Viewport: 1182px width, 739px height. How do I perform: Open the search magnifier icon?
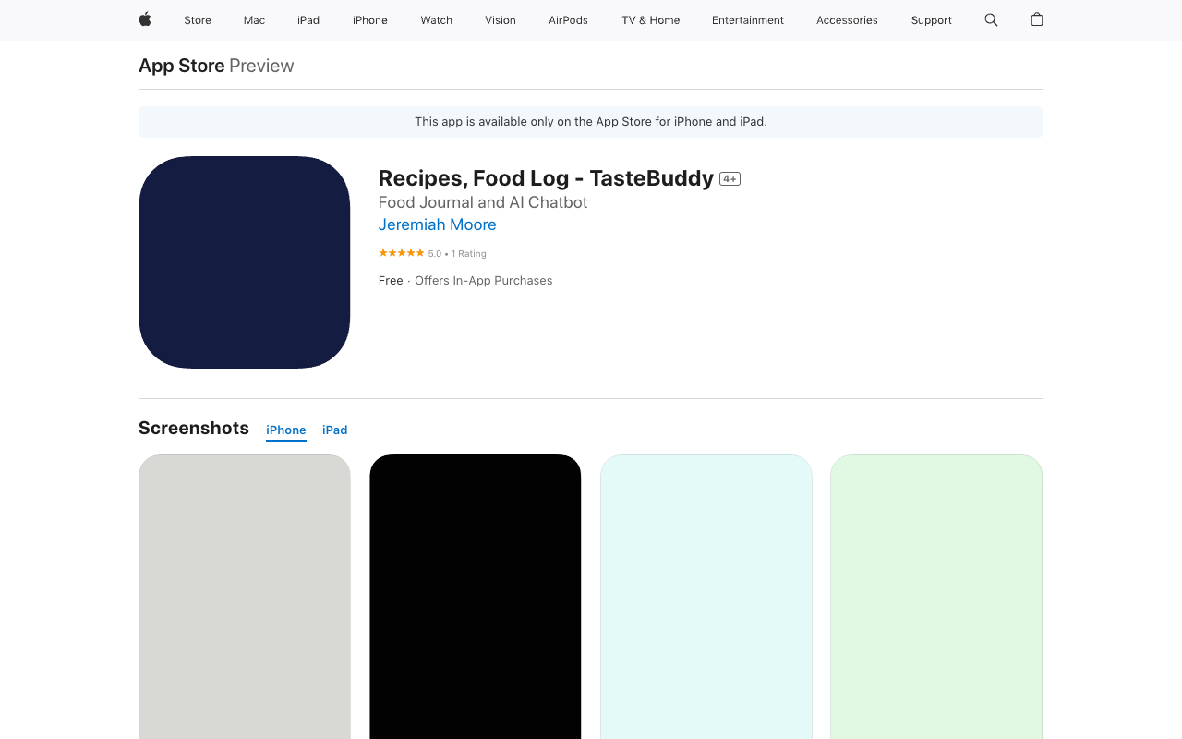[991, 19]
